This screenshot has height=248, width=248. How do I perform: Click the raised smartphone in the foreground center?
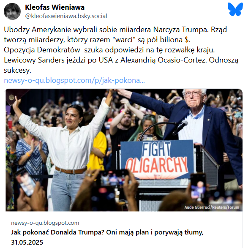coord(113,177)
